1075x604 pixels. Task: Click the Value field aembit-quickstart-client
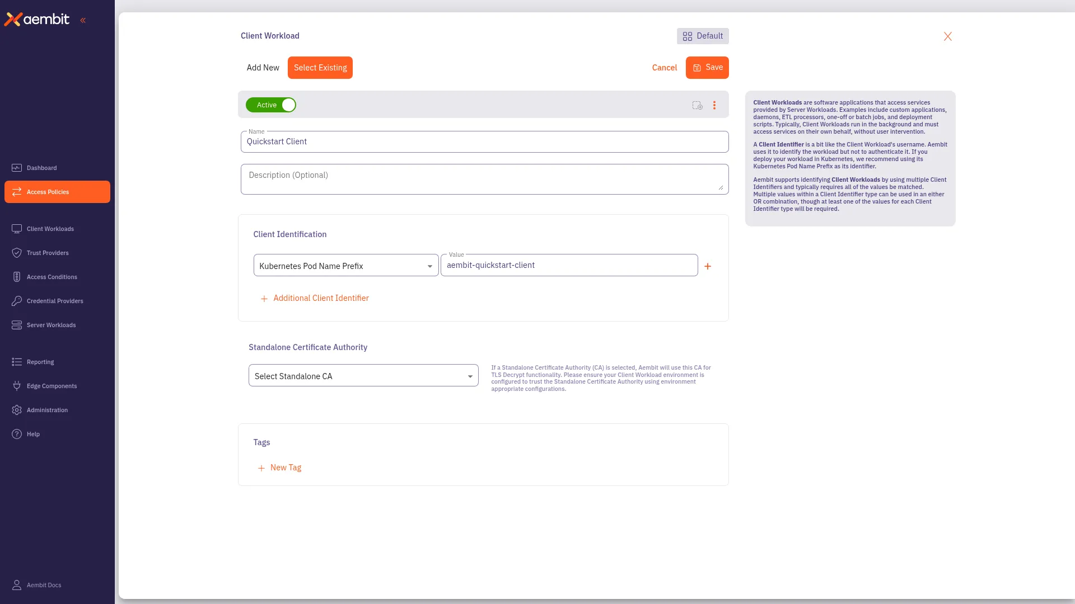[x=569, y=265]
